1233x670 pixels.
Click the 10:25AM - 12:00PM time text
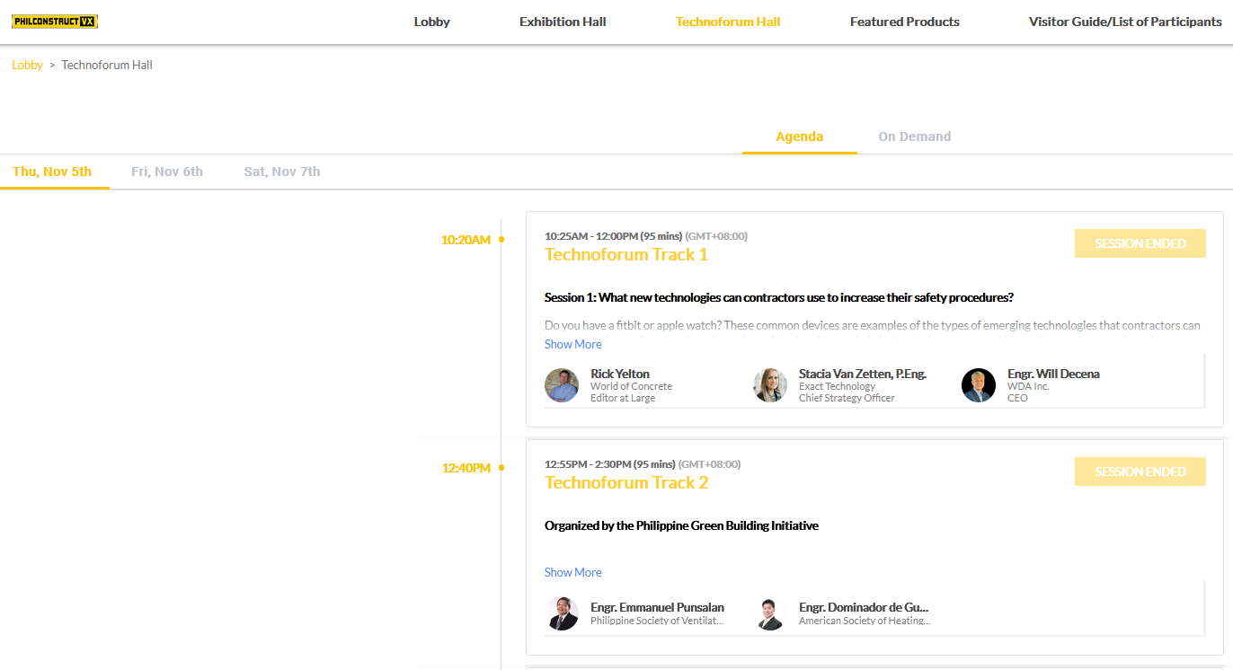coord(614,236)
